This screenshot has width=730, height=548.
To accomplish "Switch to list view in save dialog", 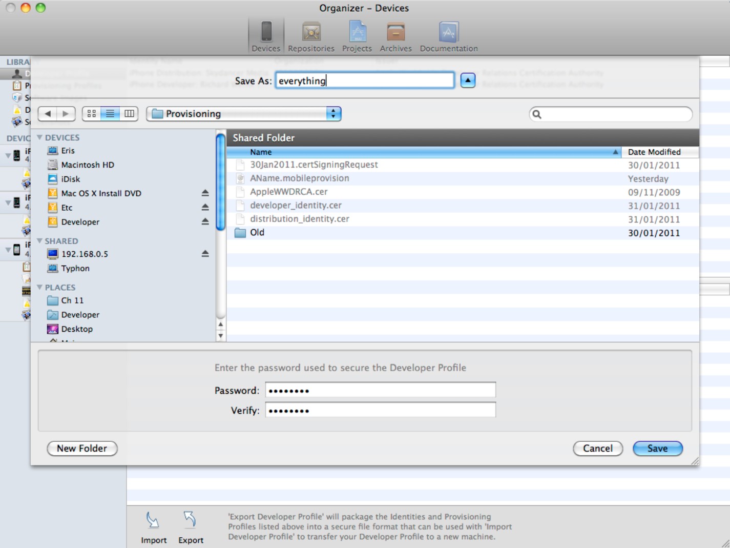I will coord(110,114).
